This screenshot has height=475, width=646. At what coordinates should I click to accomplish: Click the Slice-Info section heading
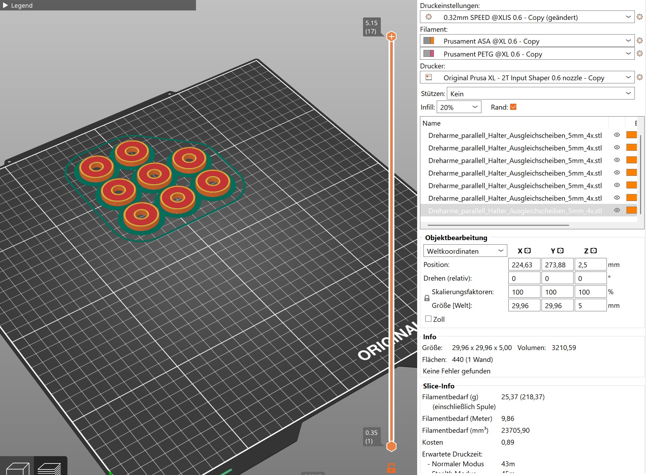coord(438,386)
